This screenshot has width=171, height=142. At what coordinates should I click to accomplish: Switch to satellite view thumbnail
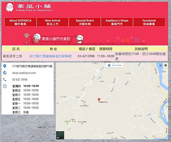coord(60,135)
